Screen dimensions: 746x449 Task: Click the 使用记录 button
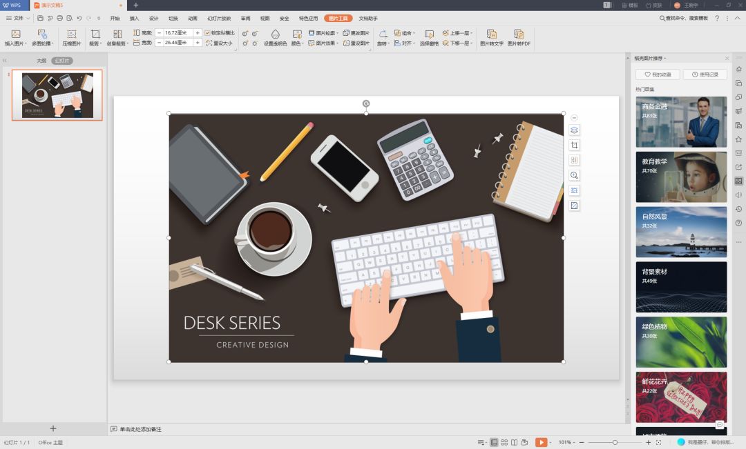click(x=705, y=74)
